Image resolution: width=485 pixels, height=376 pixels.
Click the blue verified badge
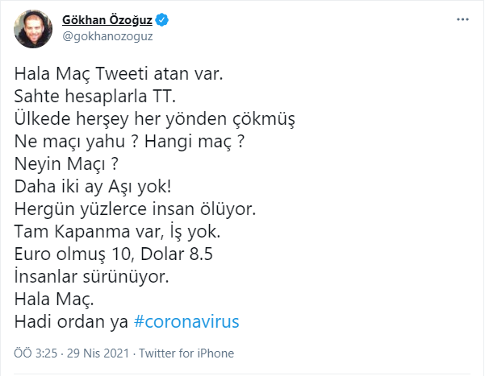click(x=161, y=20)
